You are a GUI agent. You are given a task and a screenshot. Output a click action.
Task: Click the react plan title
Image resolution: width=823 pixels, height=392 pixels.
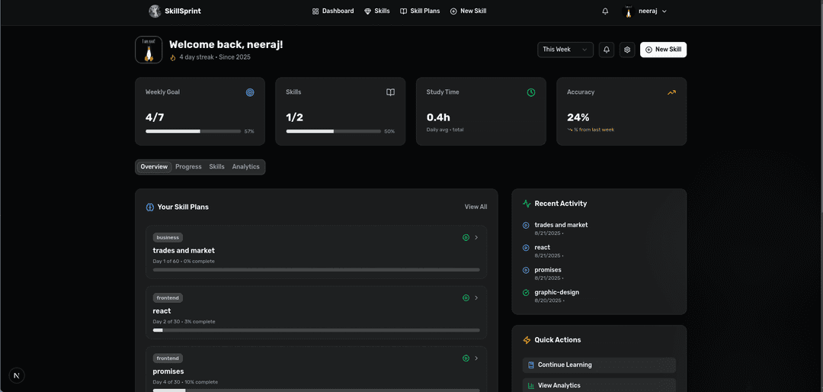click(162, 311)
